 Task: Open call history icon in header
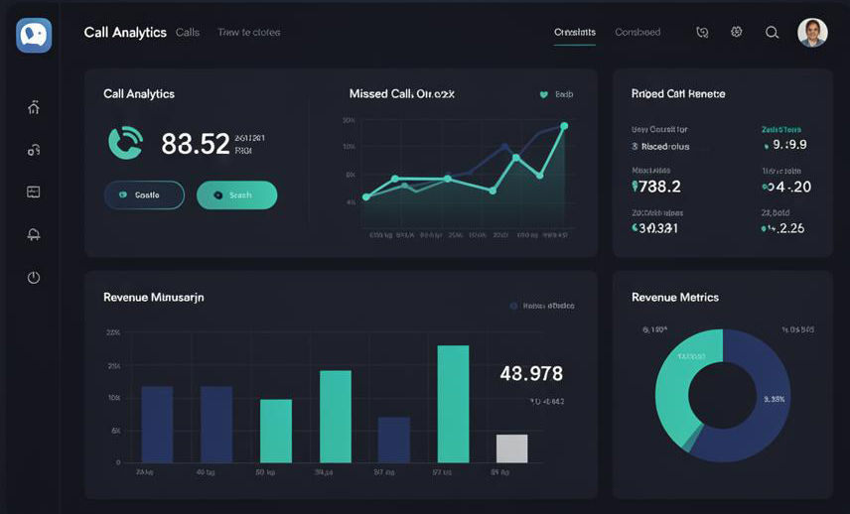click(702, 33)
